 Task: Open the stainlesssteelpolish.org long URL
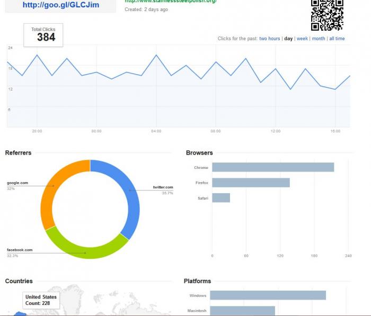coord(171,1)
